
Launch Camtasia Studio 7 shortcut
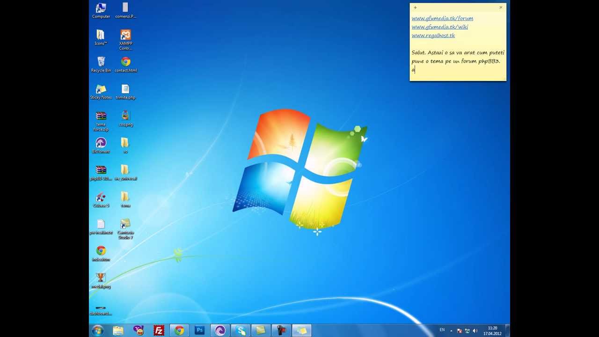125,229
